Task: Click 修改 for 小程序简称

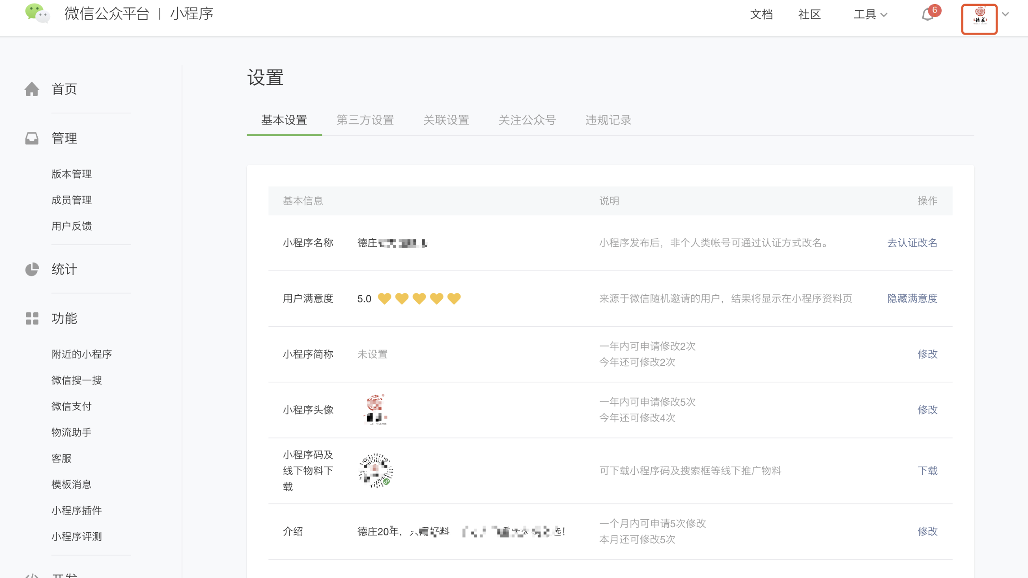Action: pyautogui.click(x=927, y=354)
